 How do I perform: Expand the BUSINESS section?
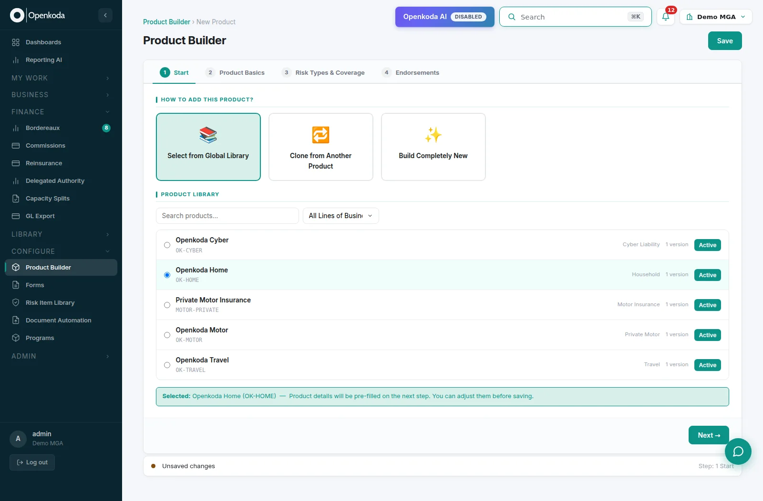[61, 95]
